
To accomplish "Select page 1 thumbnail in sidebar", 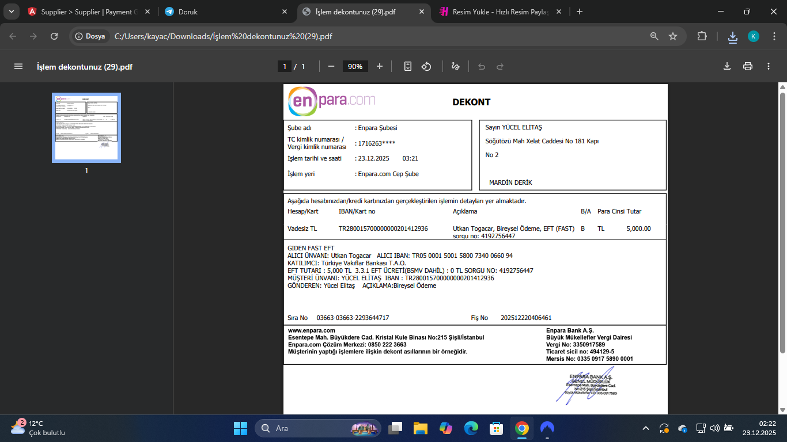I will pos(86,128).
